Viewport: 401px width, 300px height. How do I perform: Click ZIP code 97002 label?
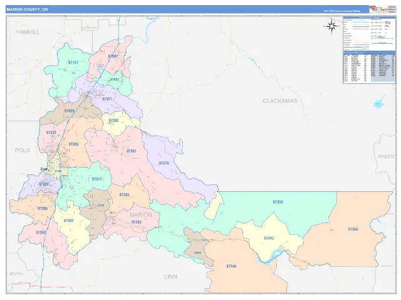pyautogui.click(x=113, y=56)
